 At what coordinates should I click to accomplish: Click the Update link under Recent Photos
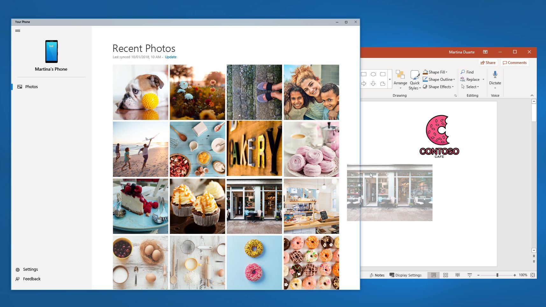171,57
